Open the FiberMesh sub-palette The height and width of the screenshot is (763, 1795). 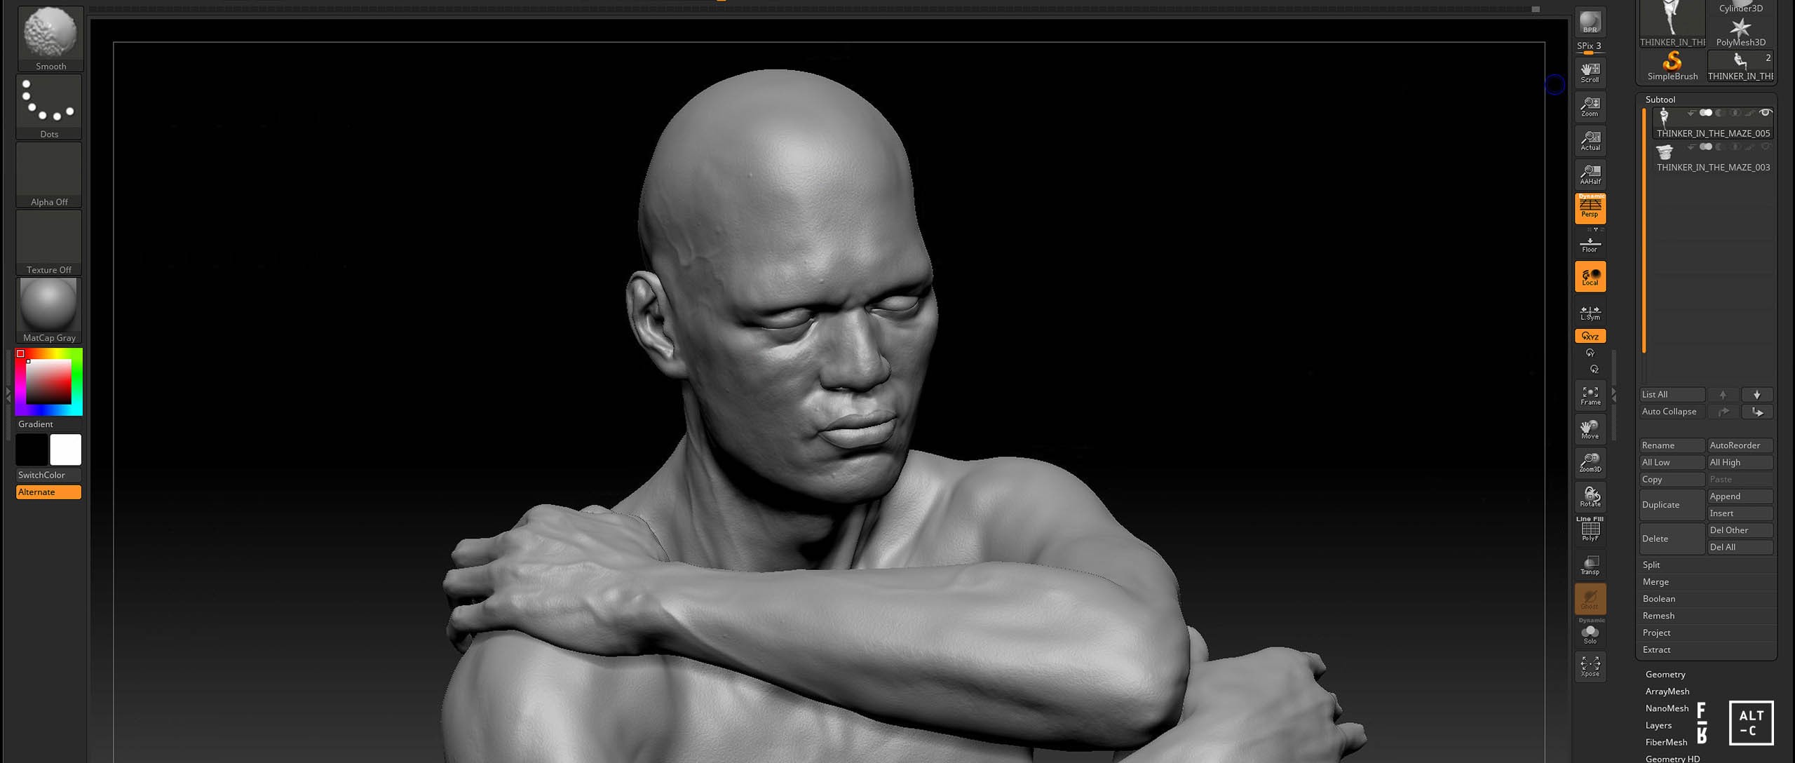coord(1666,742)
